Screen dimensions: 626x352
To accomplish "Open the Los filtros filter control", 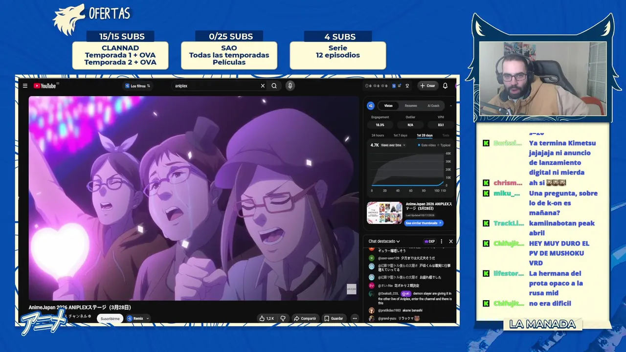I will point(137,86).
